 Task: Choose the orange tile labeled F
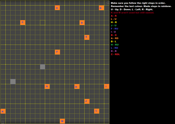[x=57, y=52]
